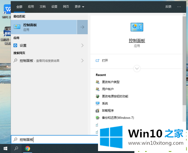The width and height of the screenshot is (188, 153).
Task: Expand the chevron on the web search row
Action: [82, 60]
